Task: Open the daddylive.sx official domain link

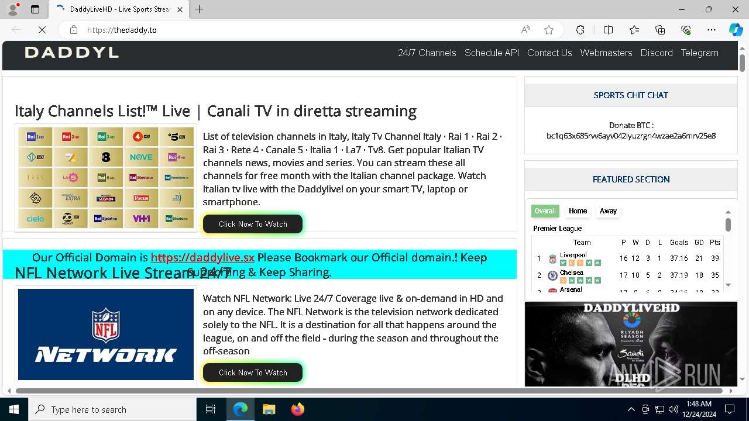Action: coord(202,257)
